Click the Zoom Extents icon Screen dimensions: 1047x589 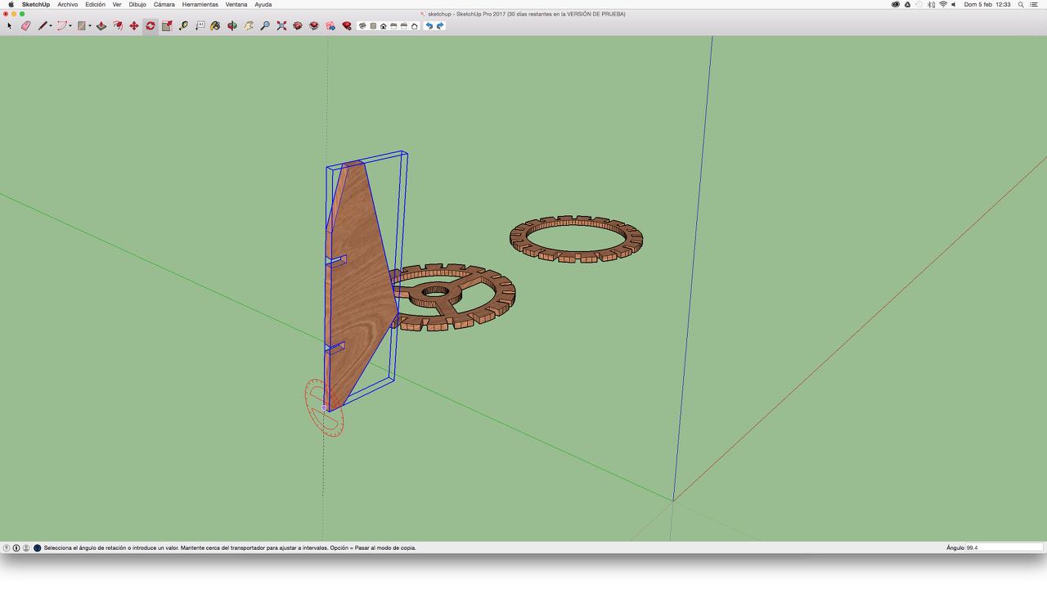tap(281, 26)
